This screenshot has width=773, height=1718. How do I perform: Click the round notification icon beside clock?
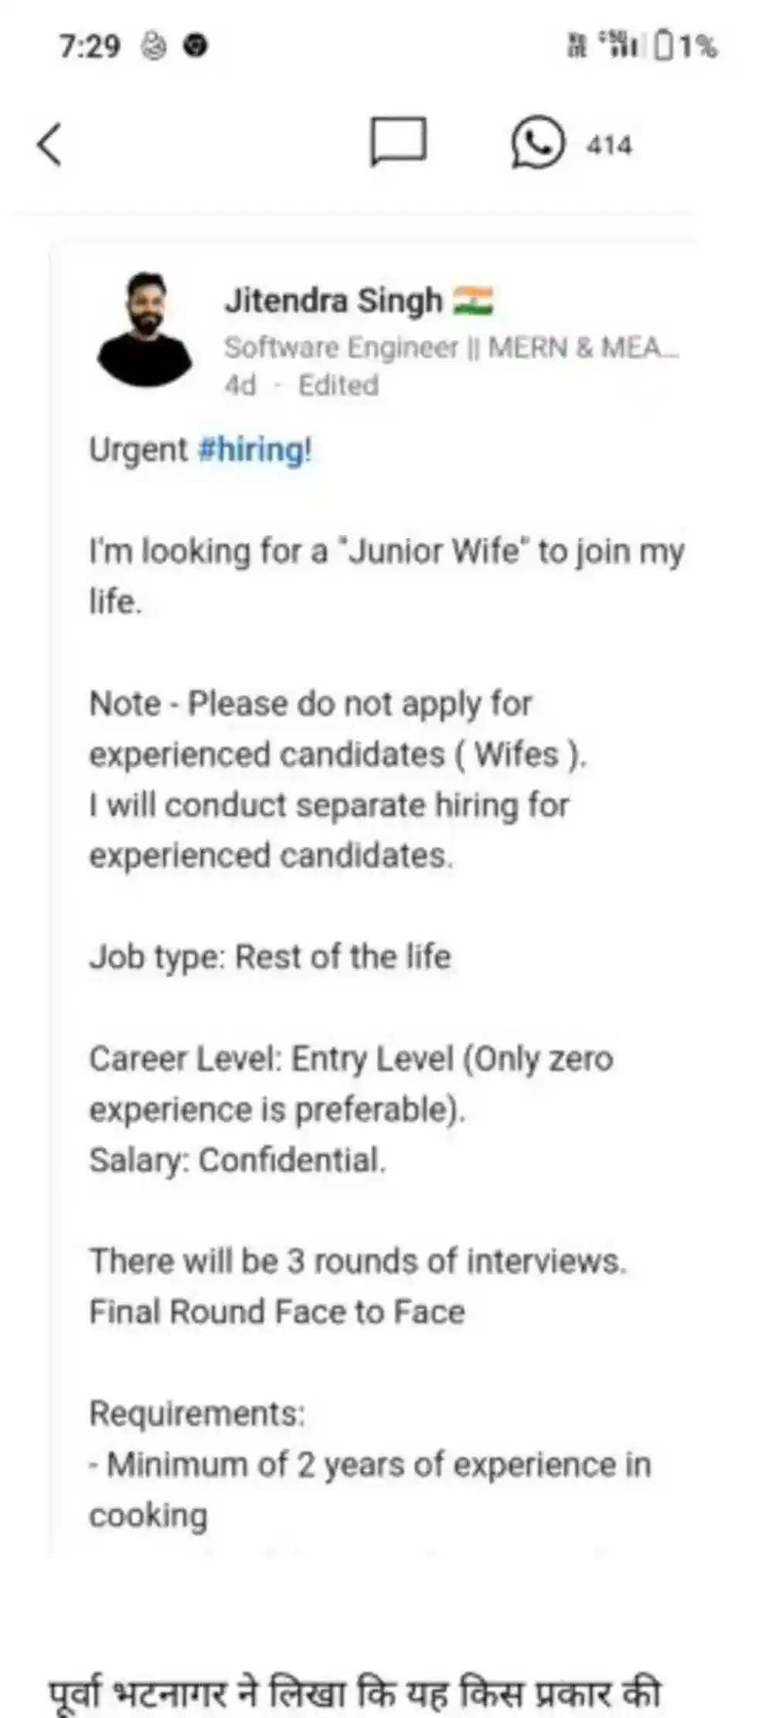[x=196, y=47]
